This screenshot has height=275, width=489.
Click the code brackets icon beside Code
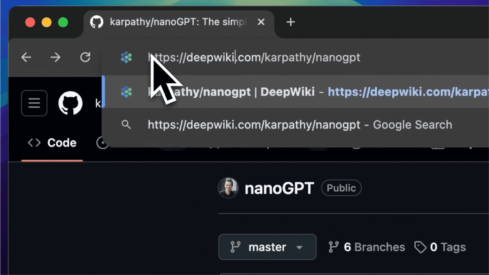click(34, 142)
